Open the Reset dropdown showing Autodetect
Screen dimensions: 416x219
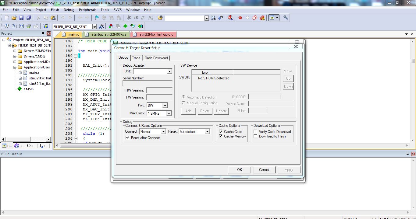(x=207, y=132)
